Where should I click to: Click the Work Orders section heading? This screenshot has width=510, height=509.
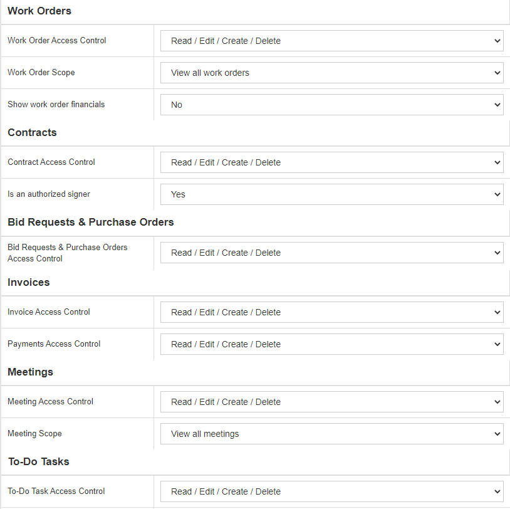(39, 11)
